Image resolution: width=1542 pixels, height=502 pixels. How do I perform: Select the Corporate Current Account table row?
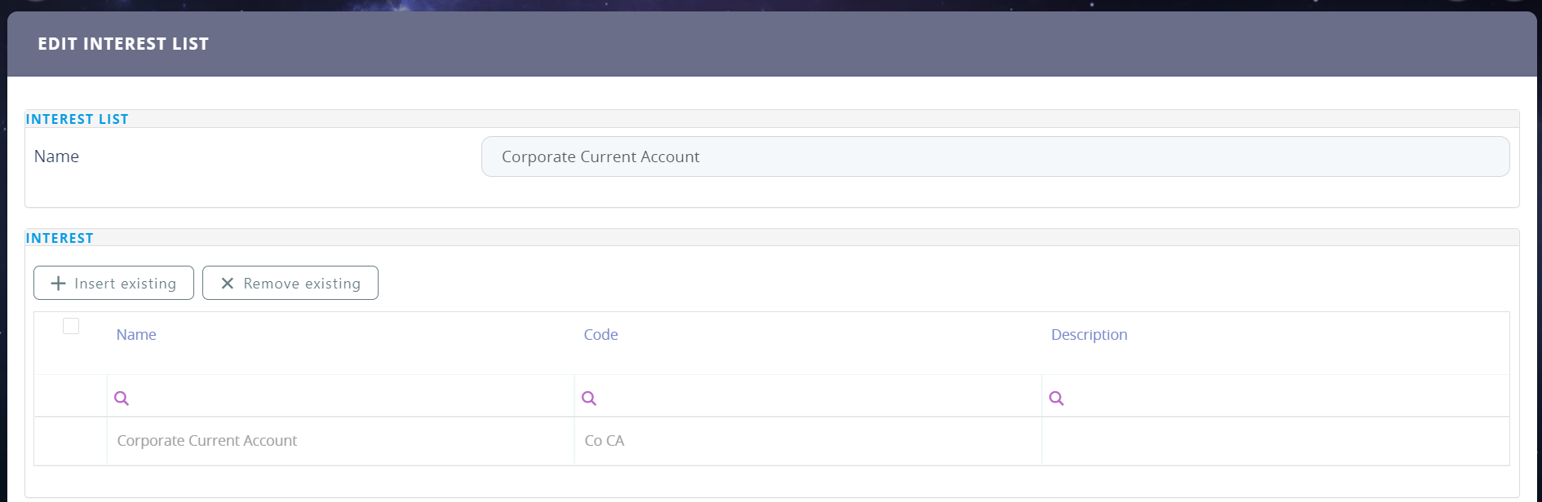207,441
